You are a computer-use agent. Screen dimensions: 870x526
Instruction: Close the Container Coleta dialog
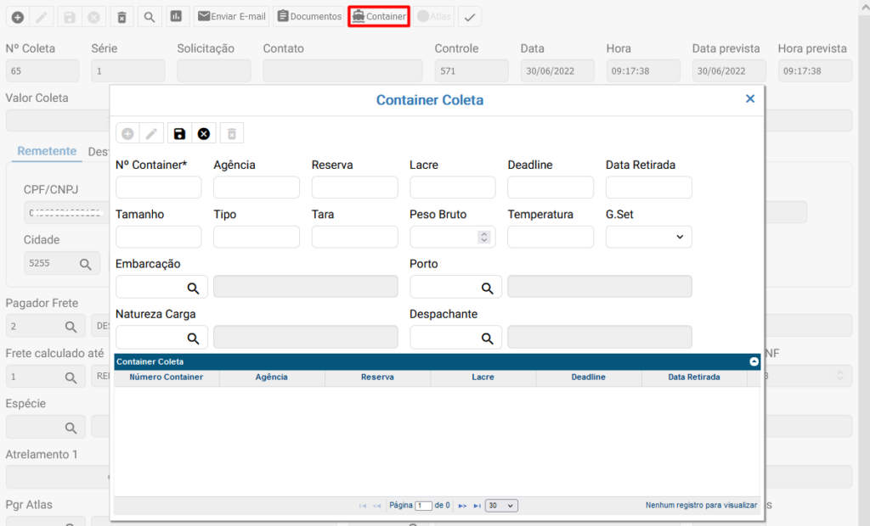click(749, 99)
